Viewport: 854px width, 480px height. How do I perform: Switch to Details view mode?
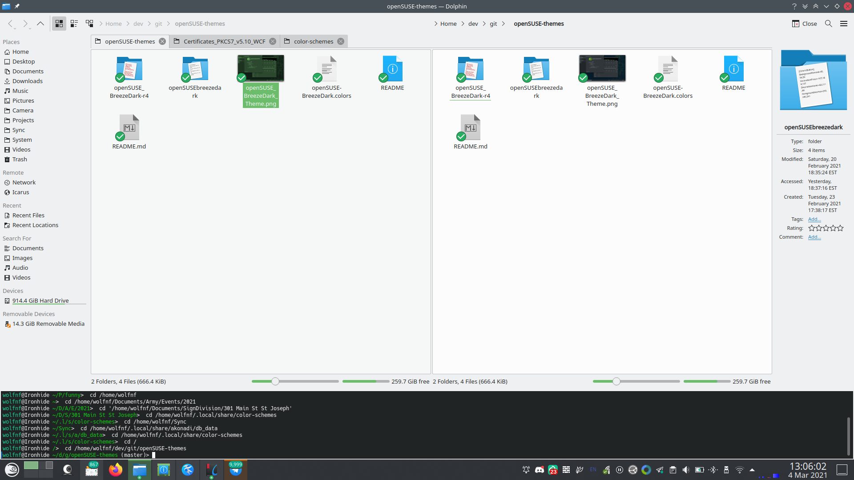tap(89, 24)
